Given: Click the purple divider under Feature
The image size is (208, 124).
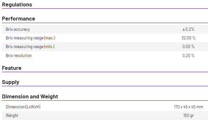Looking at the screenshot, I should tap(105, 72).
